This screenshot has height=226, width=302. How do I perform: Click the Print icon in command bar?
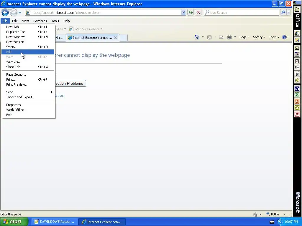tap(229, 37)
